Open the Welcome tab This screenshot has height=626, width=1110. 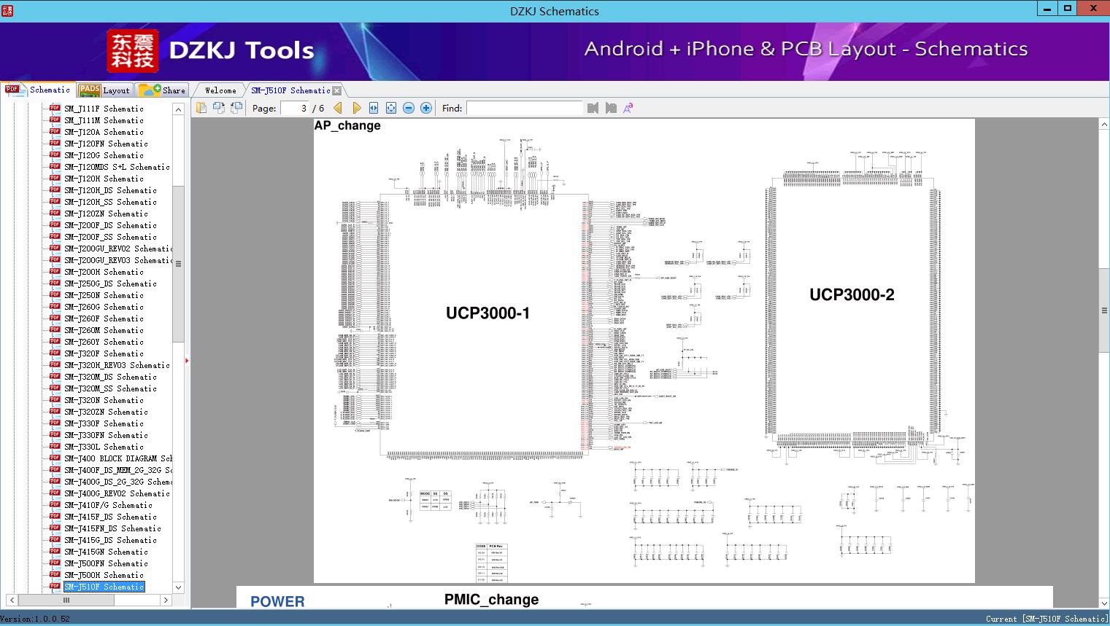[220, 90]
